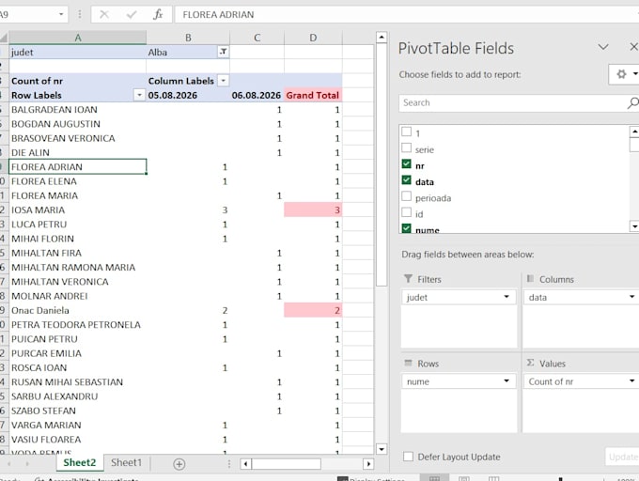This screenshot has width=639, height=481.
Task: Open the Name Box dropdown arrow
Action: coord(61,14)
